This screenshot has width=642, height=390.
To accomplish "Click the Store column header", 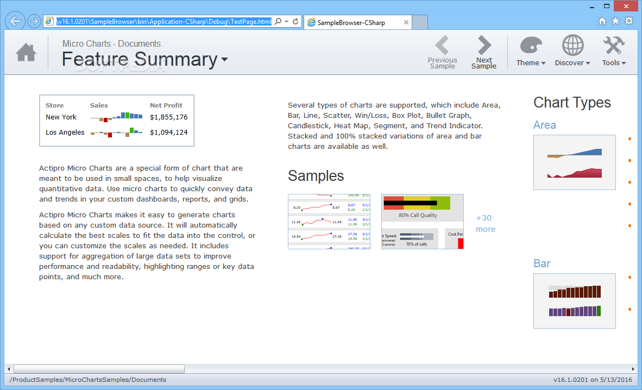I will coord(54,105).
